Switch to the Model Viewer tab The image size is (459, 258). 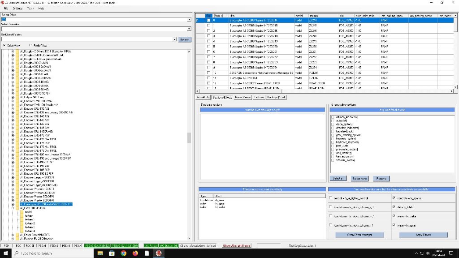coord(243,97)
